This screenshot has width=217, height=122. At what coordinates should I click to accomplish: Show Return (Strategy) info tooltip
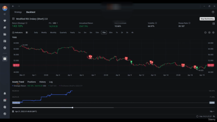(26, 23)
